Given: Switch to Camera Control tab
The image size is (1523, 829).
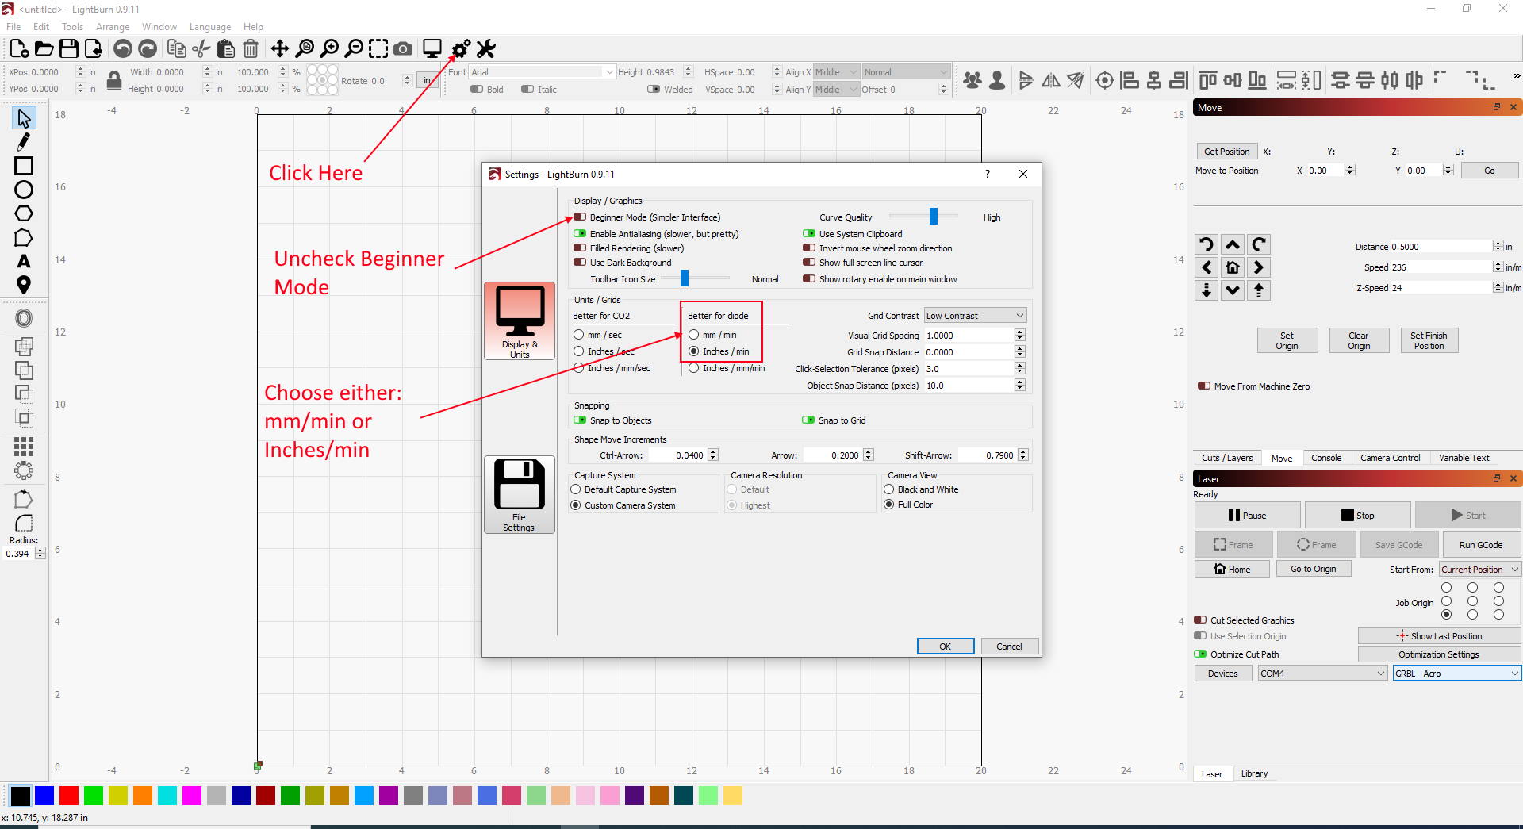Looking at the screenshot, I should coord(1390,458).
